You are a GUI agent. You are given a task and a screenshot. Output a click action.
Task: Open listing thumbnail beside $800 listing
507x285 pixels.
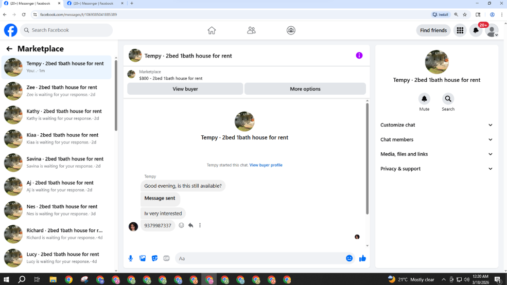[x=131, y=74]
